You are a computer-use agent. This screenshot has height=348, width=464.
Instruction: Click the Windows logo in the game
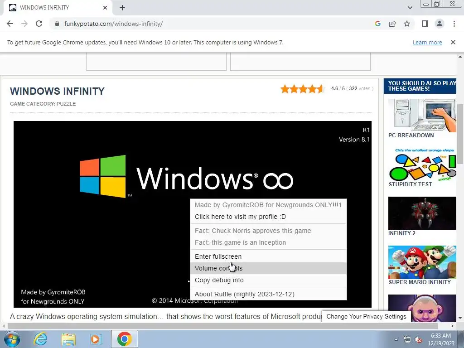(x=103, y=176)
